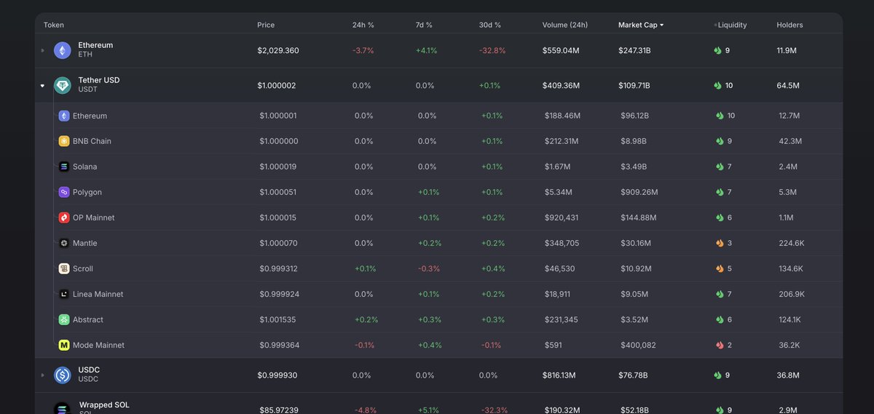Click Tether USD volume $409.36M

[x=561, y=85]
